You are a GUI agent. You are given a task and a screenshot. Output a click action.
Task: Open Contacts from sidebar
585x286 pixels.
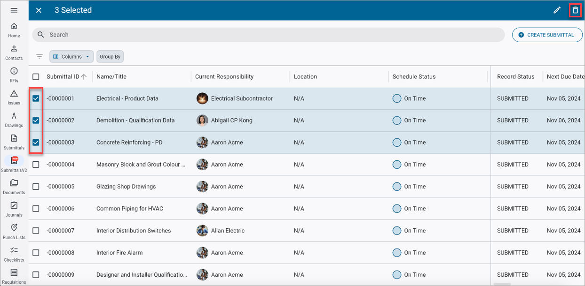(x=14, y=53)
